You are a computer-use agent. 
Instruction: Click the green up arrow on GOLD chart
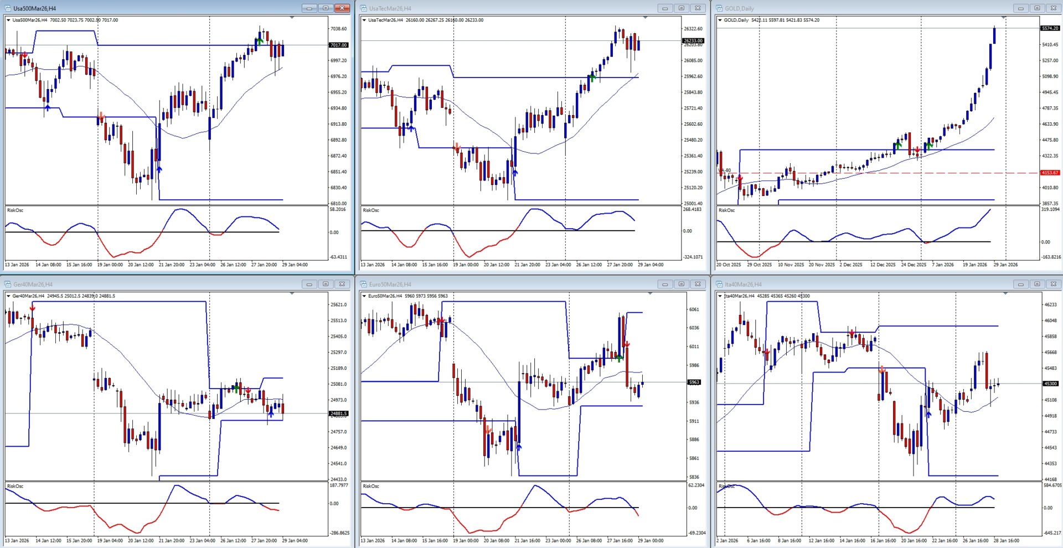(897, 145)
